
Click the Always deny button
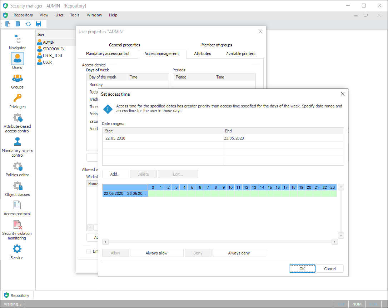tap(239, 253)
